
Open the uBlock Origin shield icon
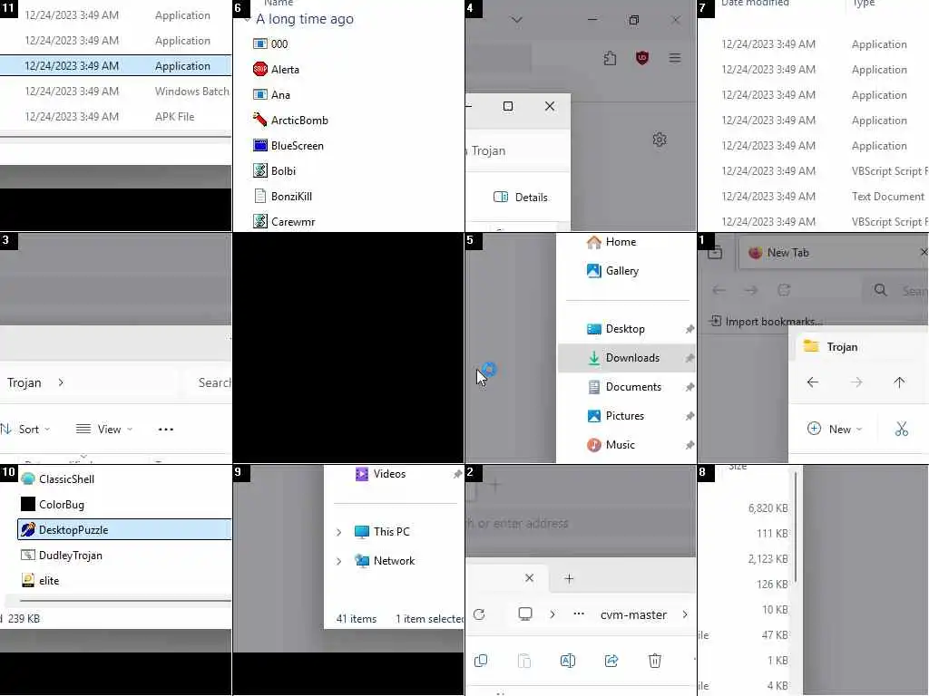642,58
